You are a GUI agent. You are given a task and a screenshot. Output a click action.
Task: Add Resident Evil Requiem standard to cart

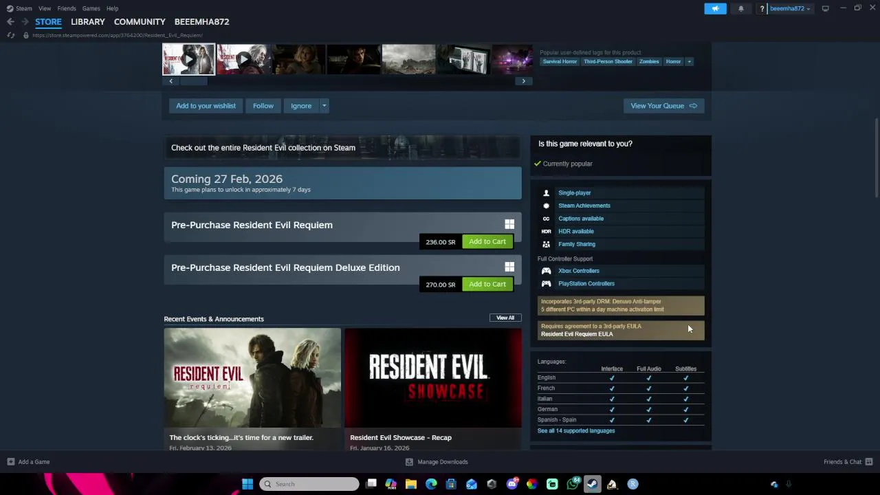pyautogui.click(x=487, y=241)
